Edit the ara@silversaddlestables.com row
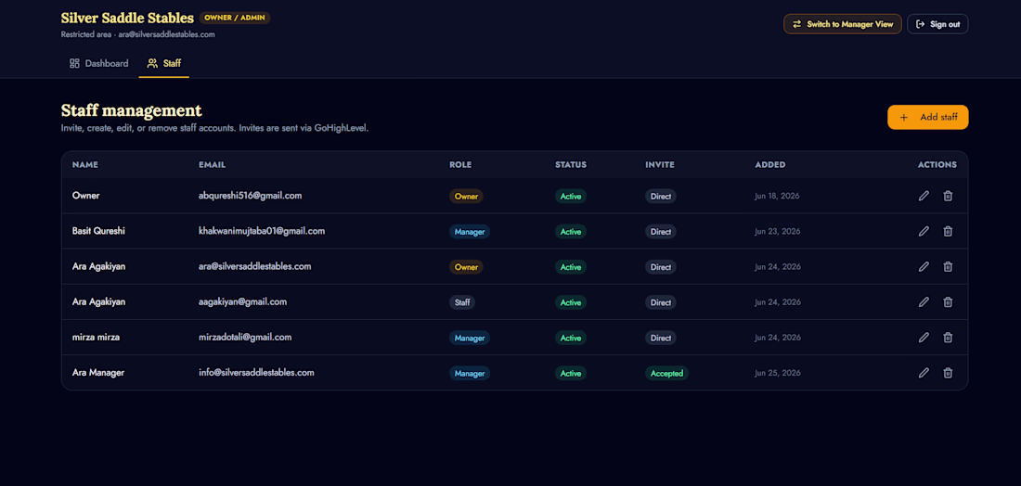The height and width of the screenshot is (486, 1021). point(924,267)
